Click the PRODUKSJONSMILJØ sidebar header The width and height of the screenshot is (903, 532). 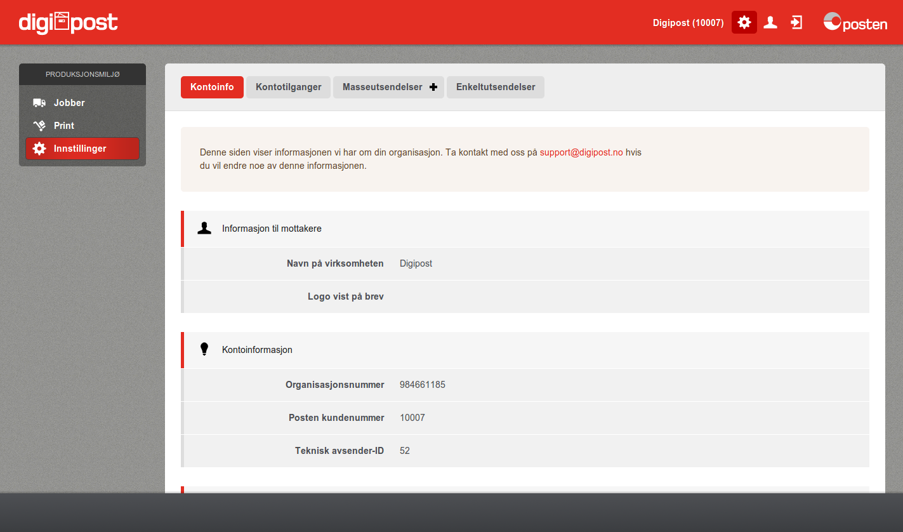pyautogui.click(x=82, y=74)
